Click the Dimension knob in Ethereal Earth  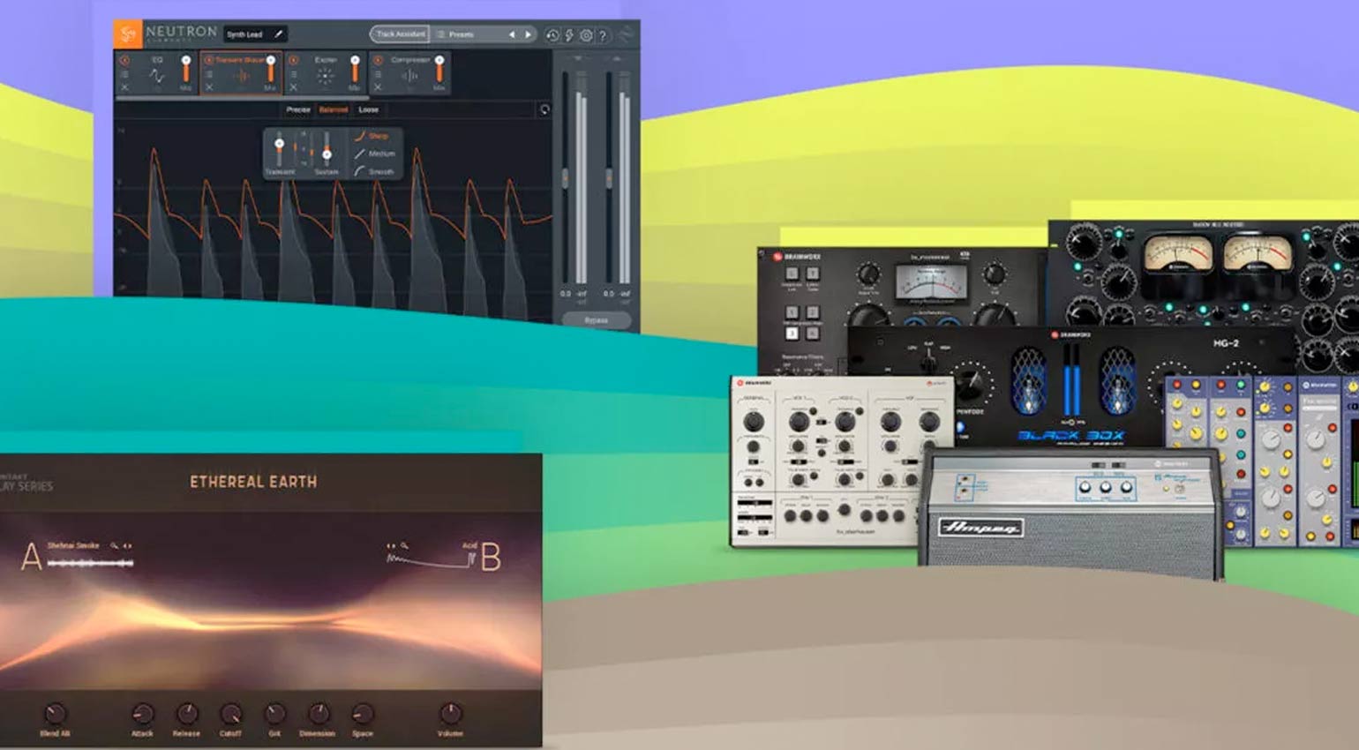[318, 713]
